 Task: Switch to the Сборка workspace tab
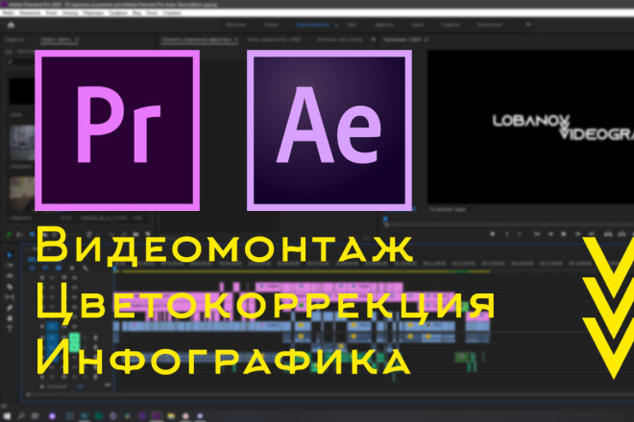click(x=271, y=25)
